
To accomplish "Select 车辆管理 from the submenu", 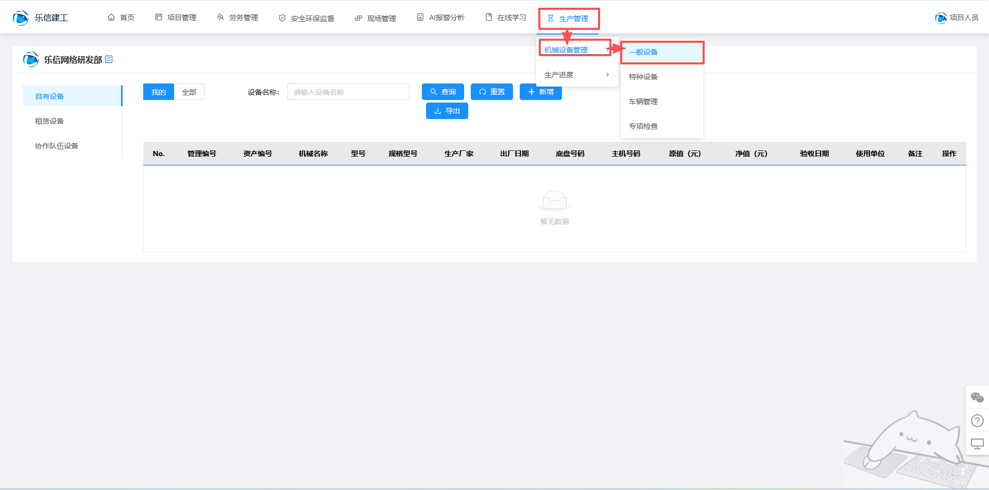I will (x=643, y=102).
